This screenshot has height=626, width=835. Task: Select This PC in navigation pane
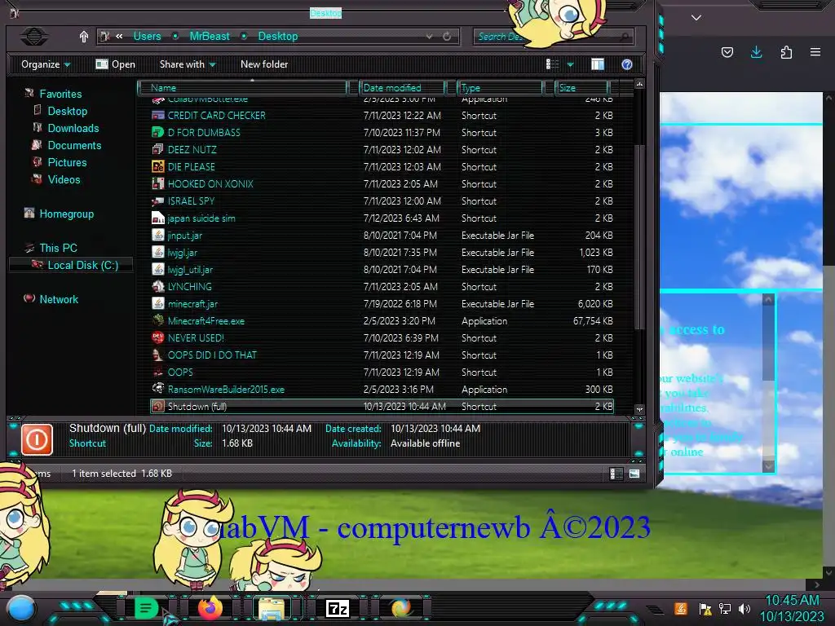(58, 248)
